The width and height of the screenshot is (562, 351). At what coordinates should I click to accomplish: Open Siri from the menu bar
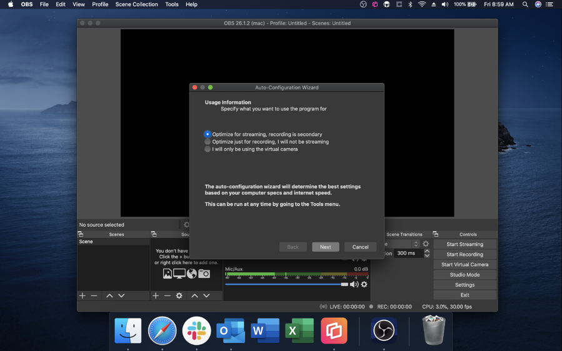pos(538,4)
